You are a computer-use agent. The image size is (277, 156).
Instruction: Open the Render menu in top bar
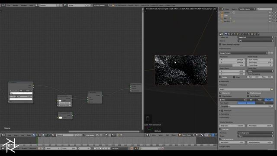[x=16, y=5]
